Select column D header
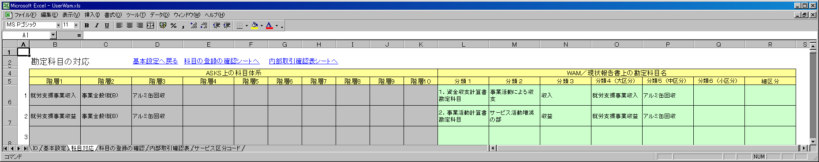This screenshot has height=162, width=819. coord(157,44)
